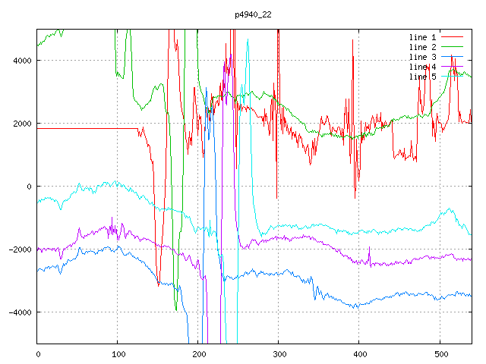Click the 4000 y-axis tick label

click(21, 61)
